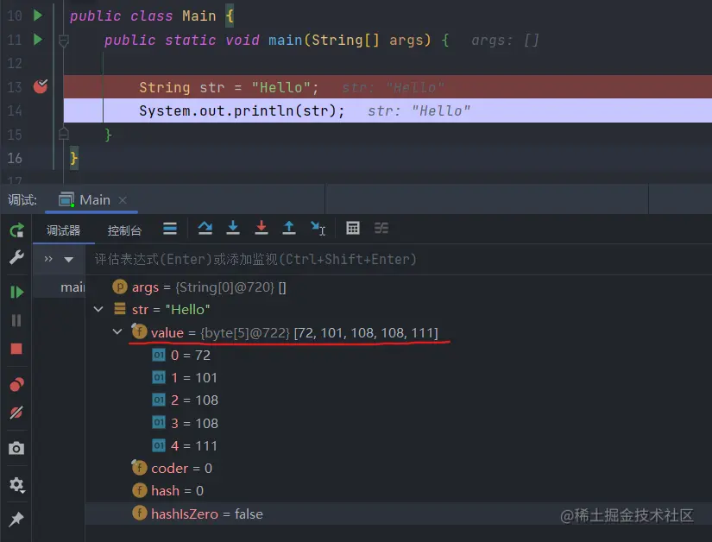The height and width of the screenshot is (542, 712).
Task: Resume program execution
Action: coord(16,292)
